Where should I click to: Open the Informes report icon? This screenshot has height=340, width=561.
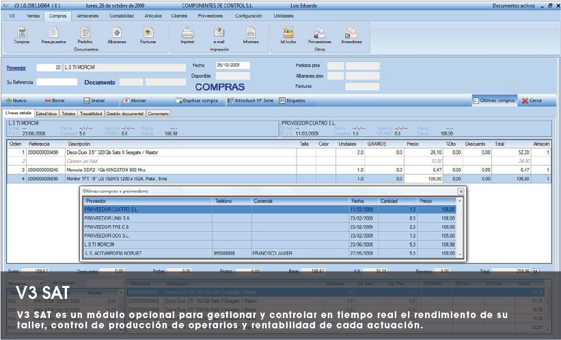[x=251, y=33]
